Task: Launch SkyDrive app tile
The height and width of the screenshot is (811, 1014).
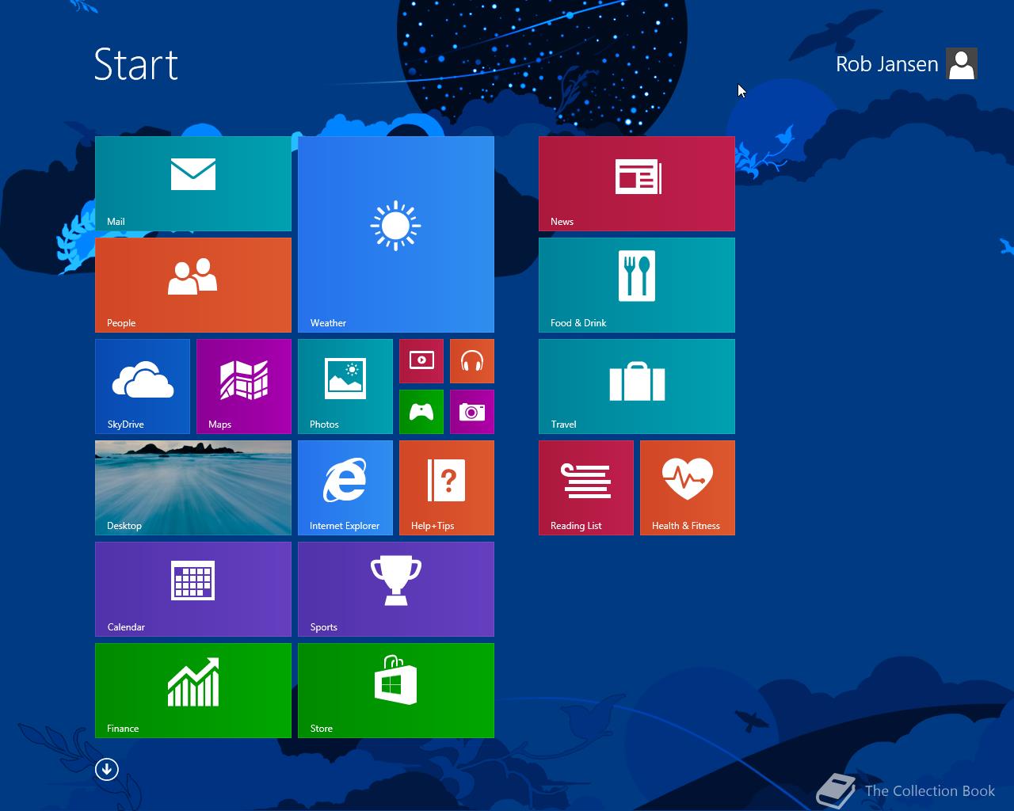Action: coord(143,386)
